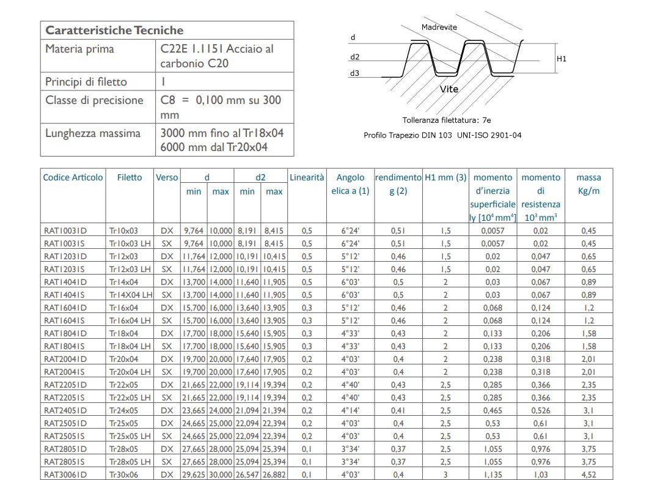Select the massa Kg/m column header
Image resolution: width=652 pixels, height=480 pixels.
click(x=588, y=184)
